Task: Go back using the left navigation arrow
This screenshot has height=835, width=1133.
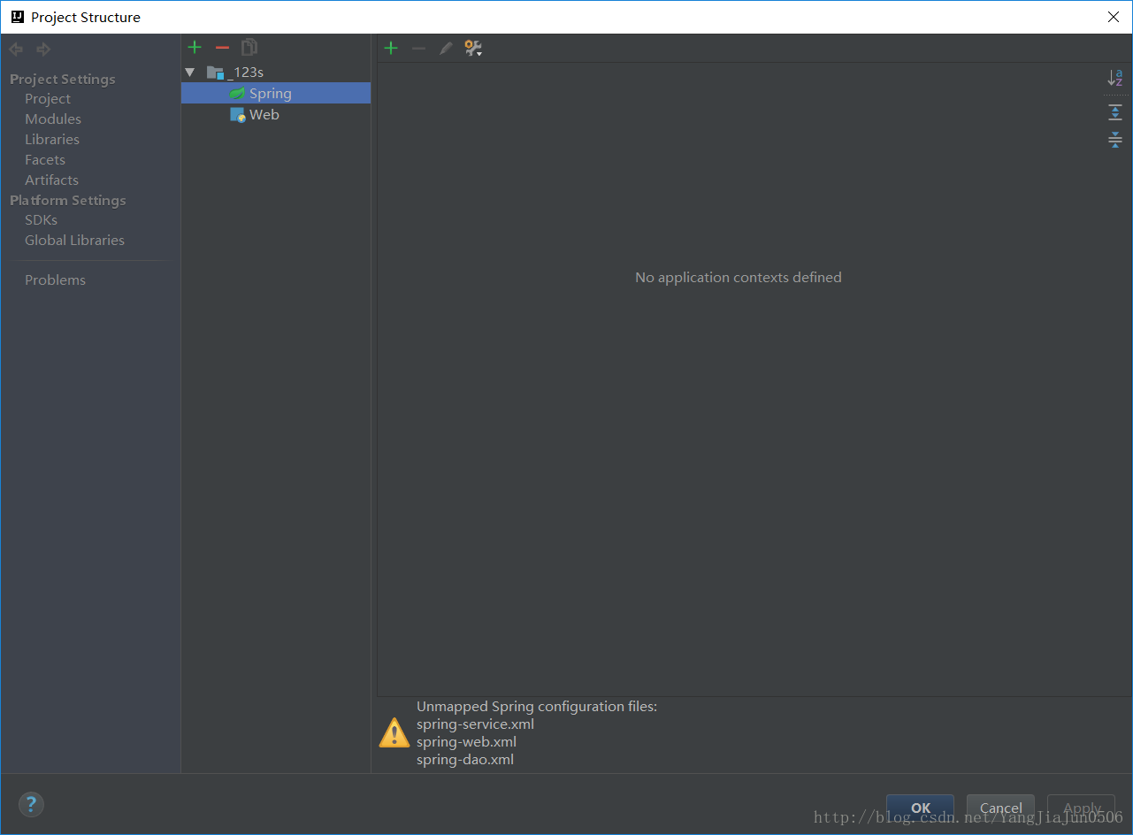Action: coord(16,50)
